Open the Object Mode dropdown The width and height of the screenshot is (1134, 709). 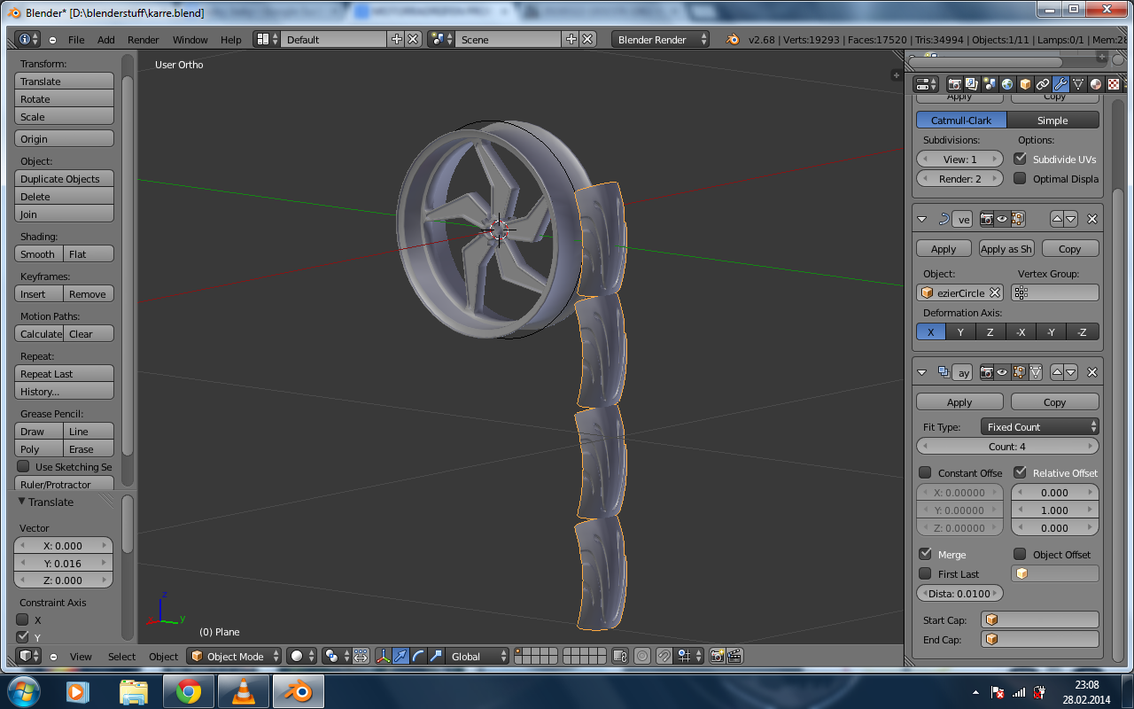(x=235, y=657)
